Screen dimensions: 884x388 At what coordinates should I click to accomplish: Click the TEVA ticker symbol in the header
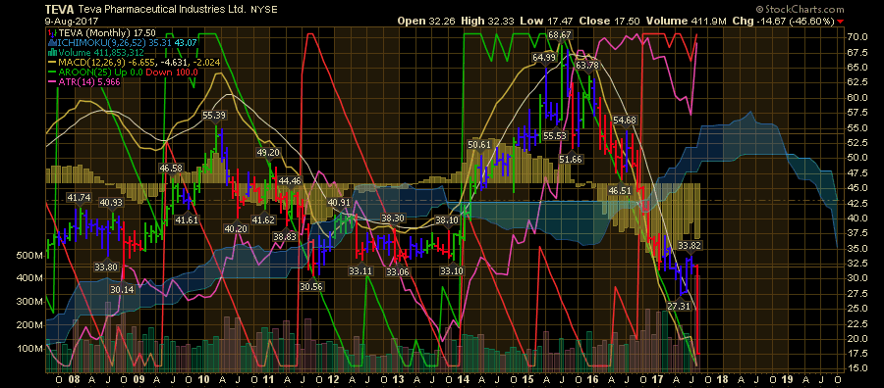click(x=58, y=10)
